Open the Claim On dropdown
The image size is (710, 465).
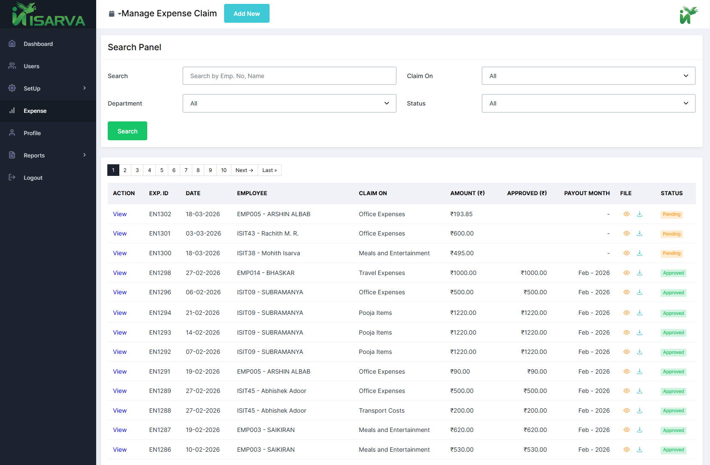pos(588,76)
